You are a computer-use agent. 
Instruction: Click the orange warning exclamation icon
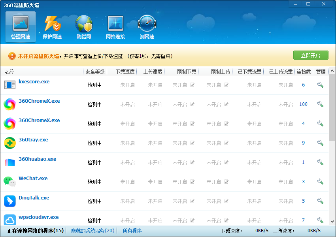pos(12,56)
